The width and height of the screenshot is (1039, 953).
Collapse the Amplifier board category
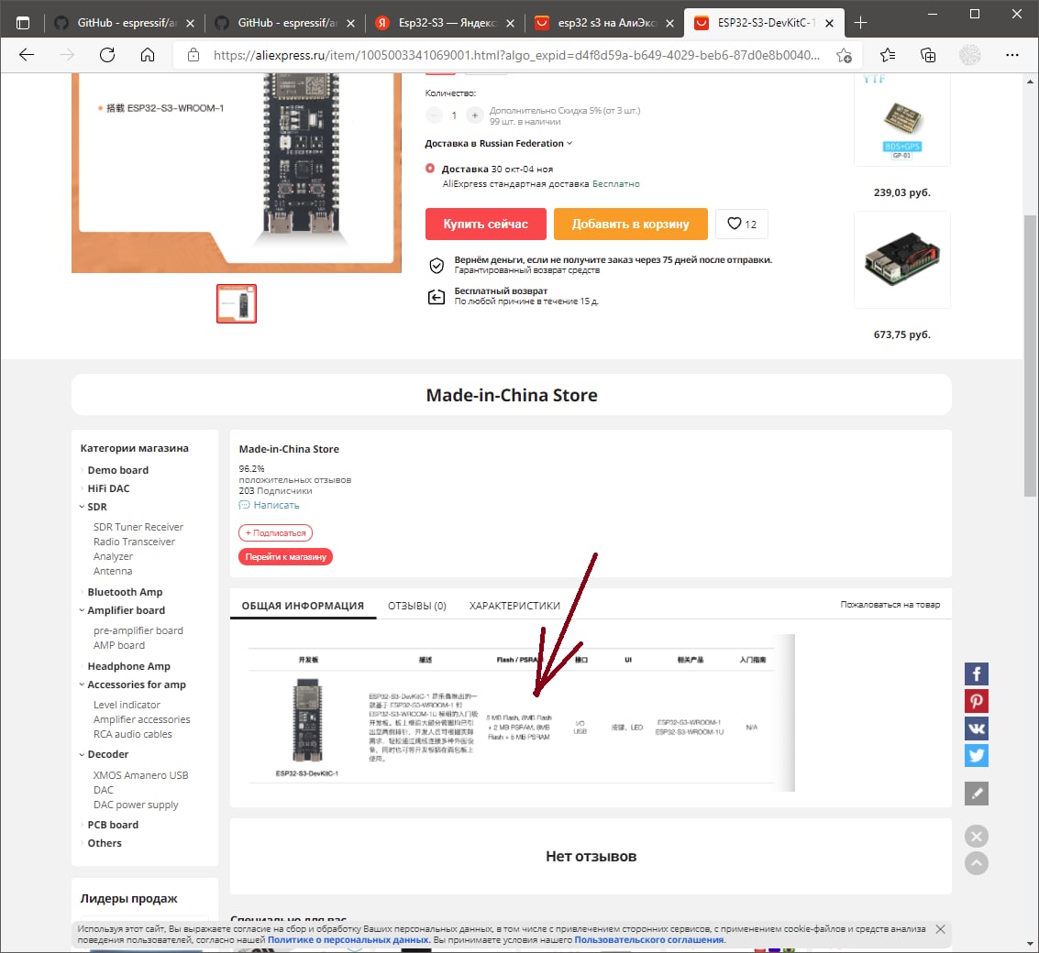click(82, 610)
